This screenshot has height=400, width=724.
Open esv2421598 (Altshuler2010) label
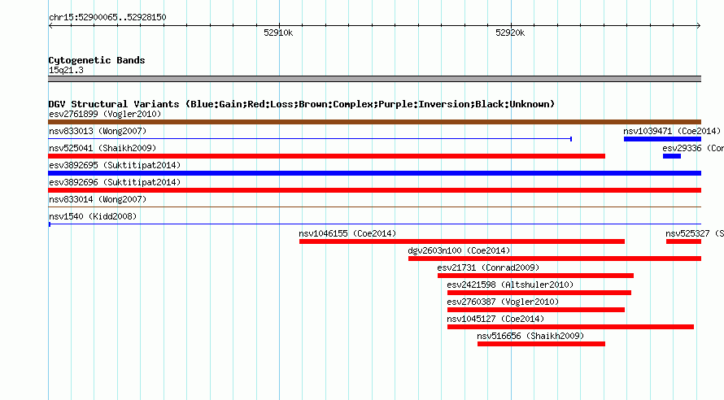pyautogui.click(x=510, y=285)
